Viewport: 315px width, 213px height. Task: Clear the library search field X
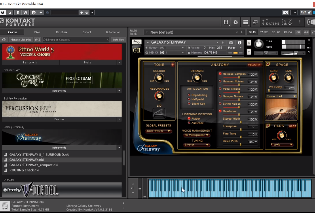pos(108,40)
